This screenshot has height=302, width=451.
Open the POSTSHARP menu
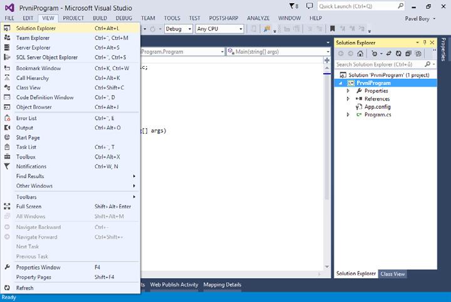pyautogui.click(x=224, y=18)
